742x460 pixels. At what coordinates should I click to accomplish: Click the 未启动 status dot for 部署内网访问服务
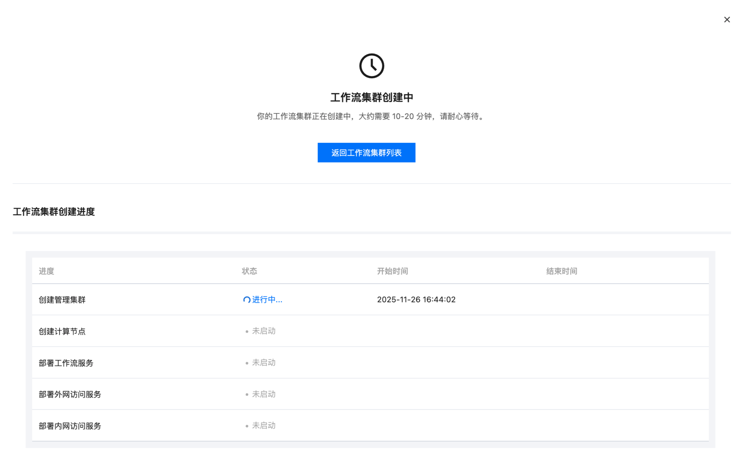coord(247,426)
